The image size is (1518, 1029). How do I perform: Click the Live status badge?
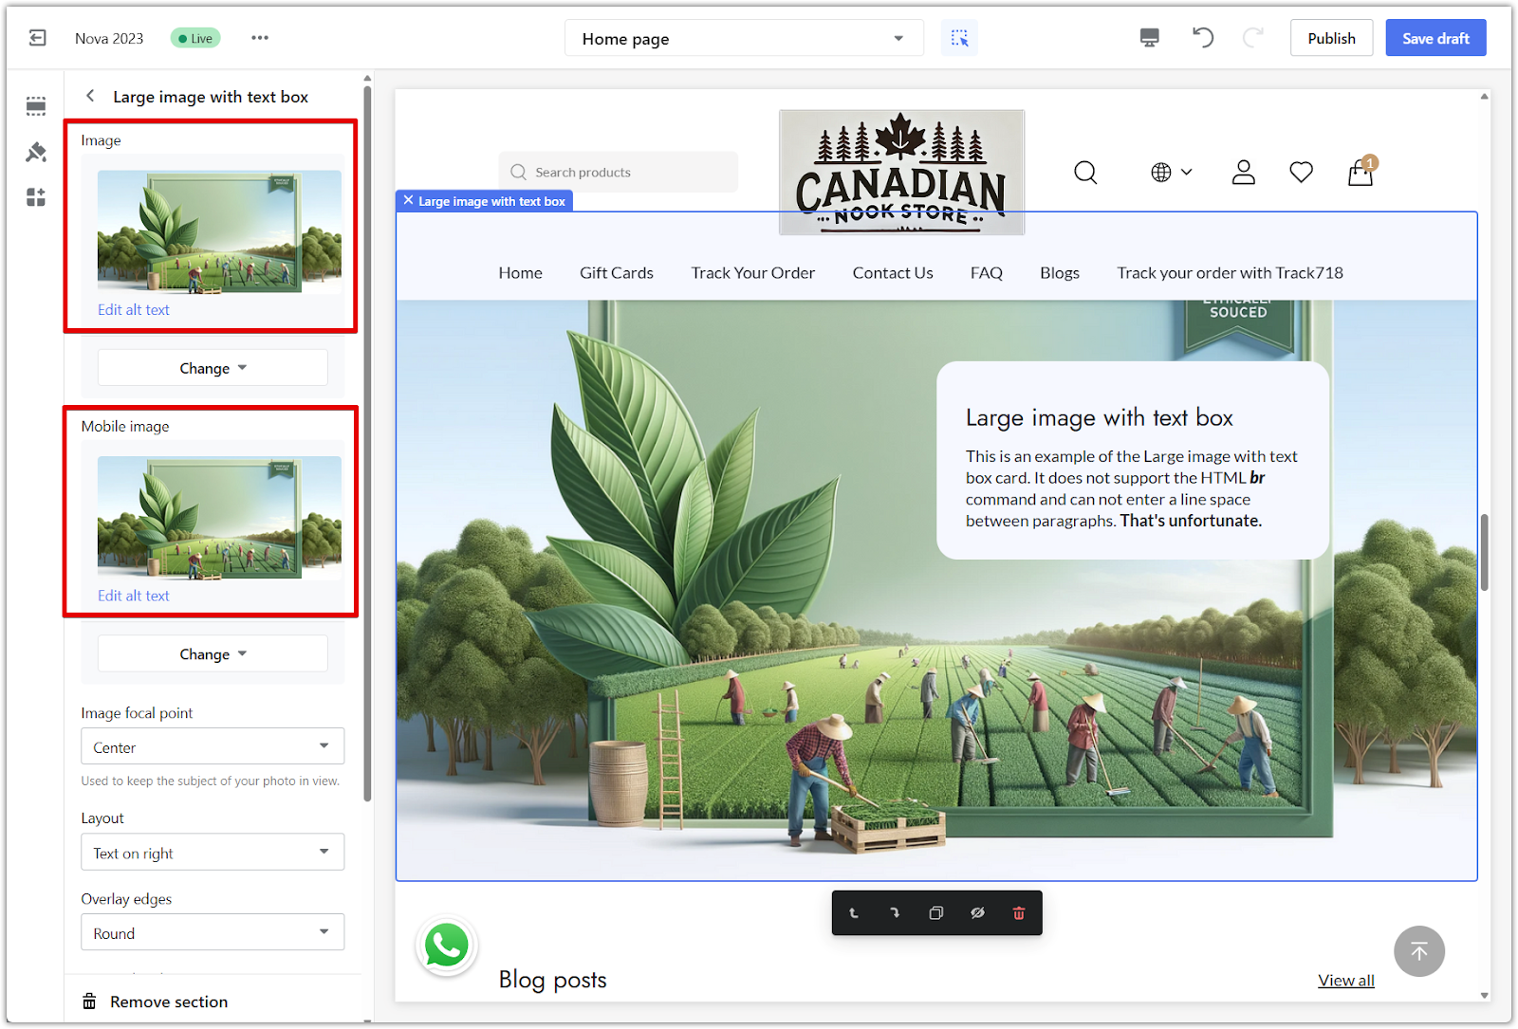(195, 38)
